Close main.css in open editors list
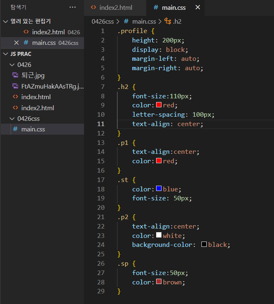This screenshot has height=304, width=274. [16, 43]
